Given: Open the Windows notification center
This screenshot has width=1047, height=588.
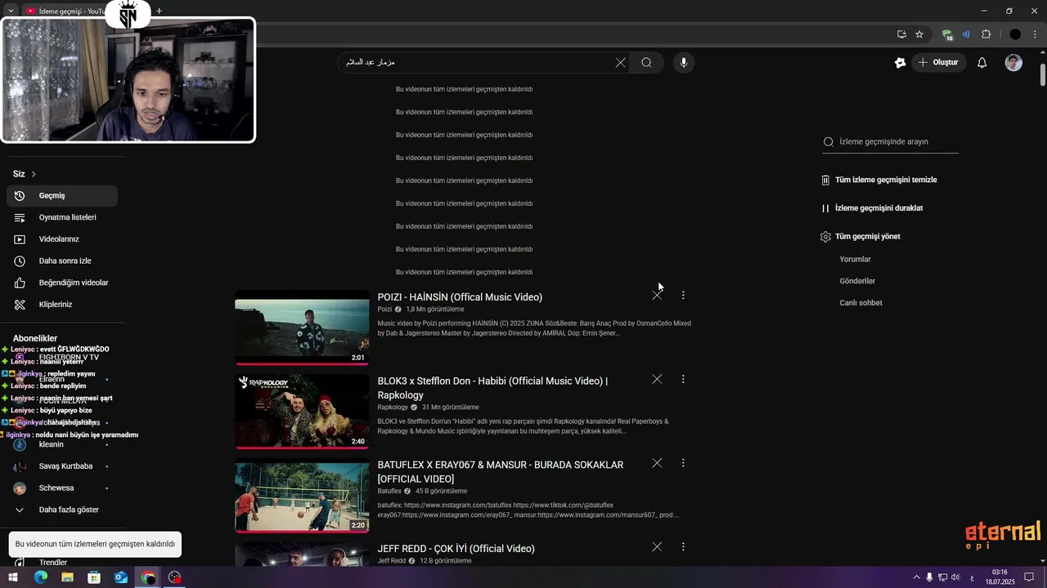Looking at the screenshot, I should coord(1029,577).
